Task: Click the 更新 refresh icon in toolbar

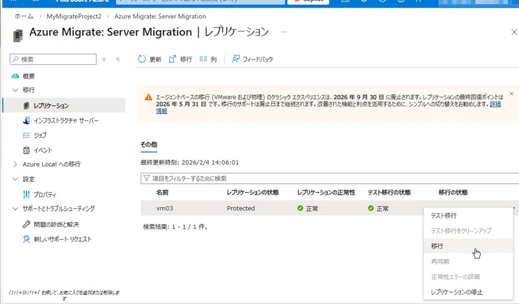Action: point(141,59)
